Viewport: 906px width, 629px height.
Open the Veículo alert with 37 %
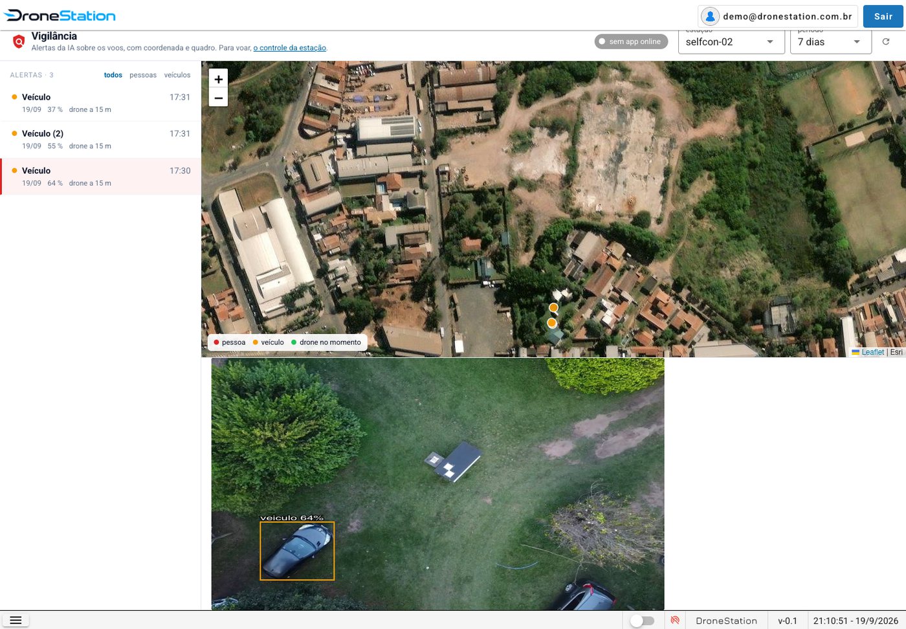pos(100,103)
